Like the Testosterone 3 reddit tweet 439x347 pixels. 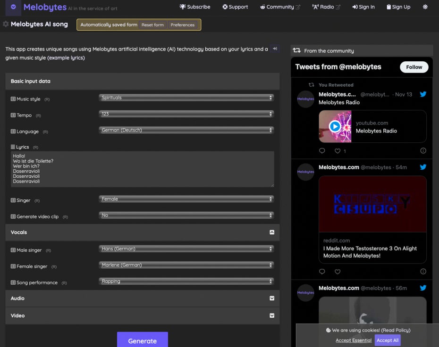click(338, 272)
